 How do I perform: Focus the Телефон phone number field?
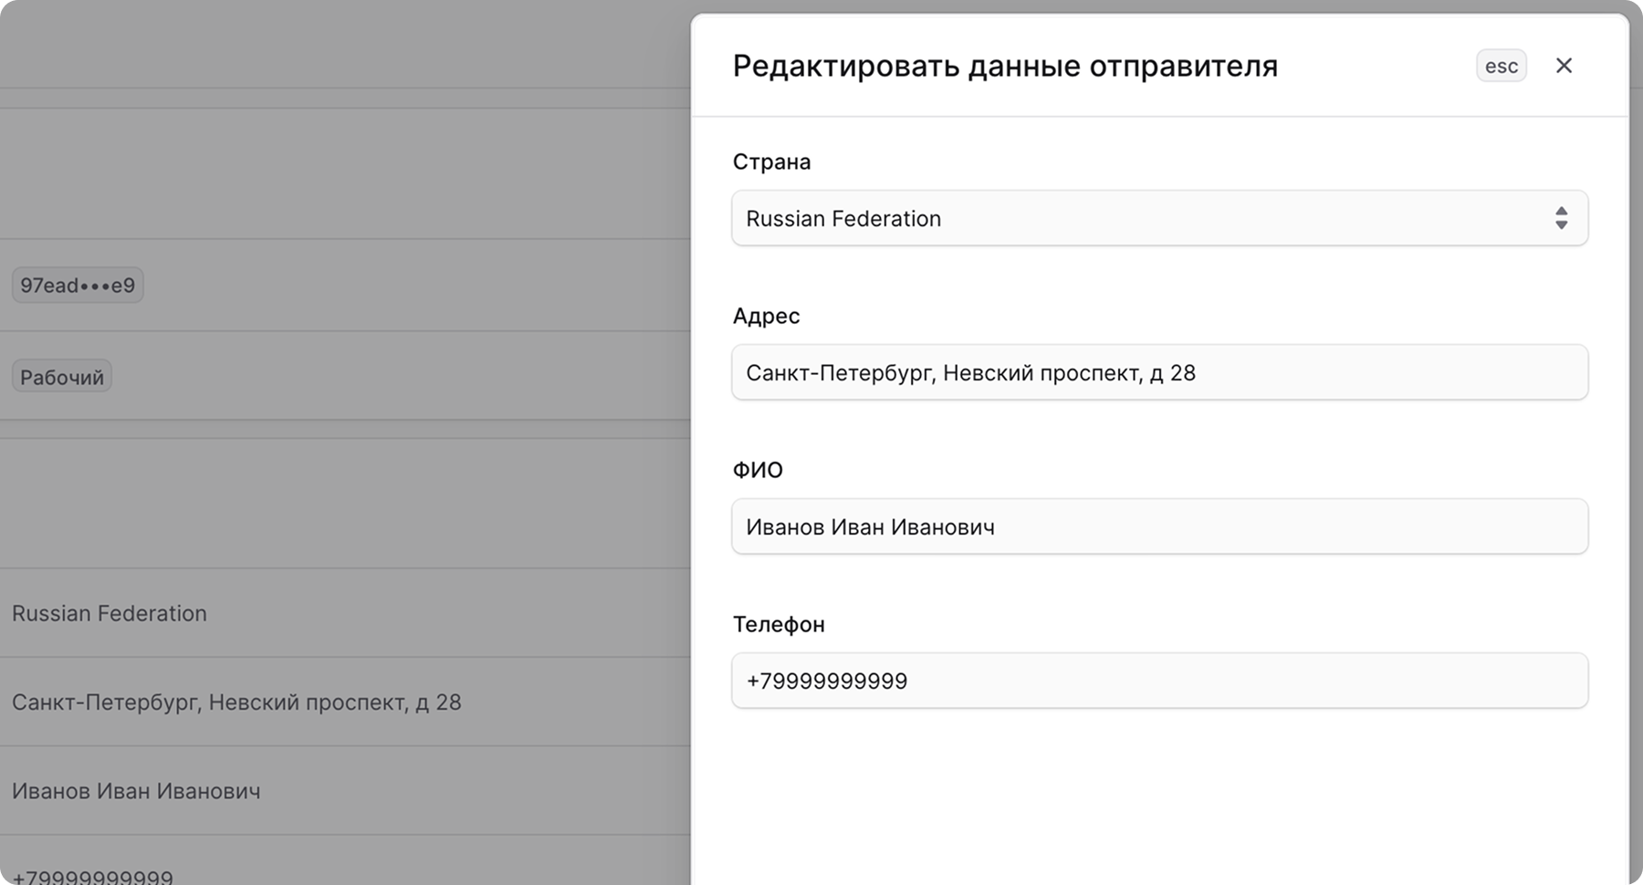[x=1159, y=681]
